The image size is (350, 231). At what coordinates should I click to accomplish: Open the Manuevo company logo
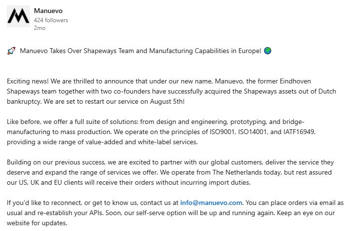[x=18, y=16]
